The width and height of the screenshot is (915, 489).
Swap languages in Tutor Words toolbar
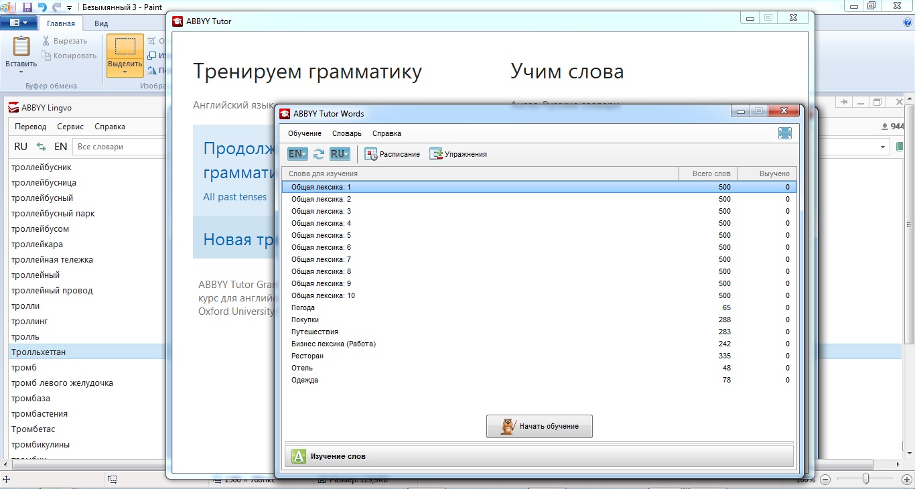point(319,154)
